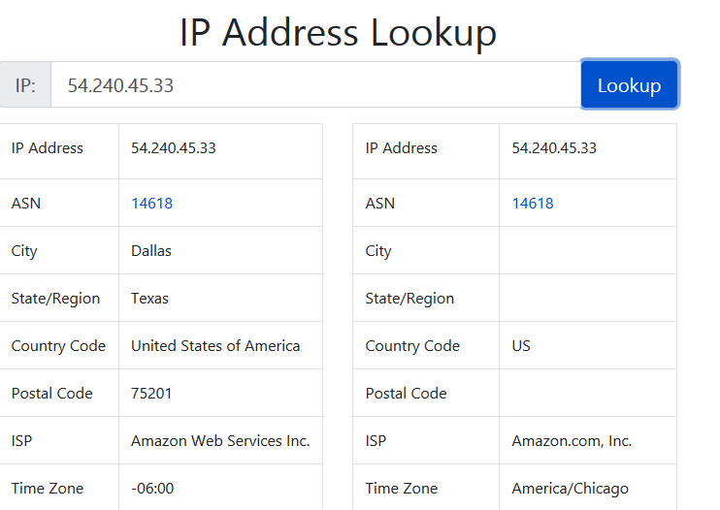Click the -06:00 time zone value
The height and width of the screenshot is (510, 720).
(x=154, y=489)
